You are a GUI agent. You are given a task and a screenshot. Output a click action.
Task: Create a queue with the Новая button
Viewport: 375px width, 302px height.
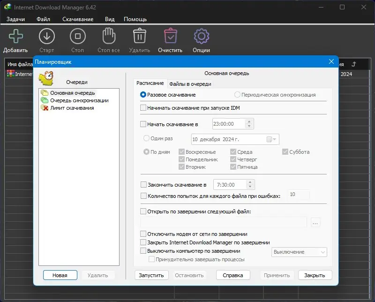pos(60,275)
